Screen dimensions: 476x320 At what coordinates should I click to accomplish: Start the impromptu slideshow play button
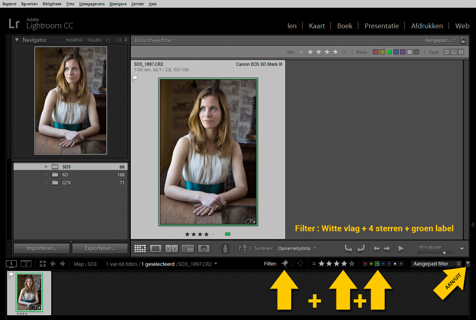pos(401,249)
